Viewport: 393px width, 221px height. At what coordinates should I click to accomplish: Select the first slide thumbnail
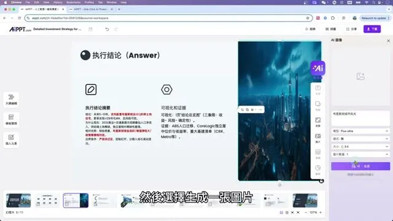pos(18,201)
